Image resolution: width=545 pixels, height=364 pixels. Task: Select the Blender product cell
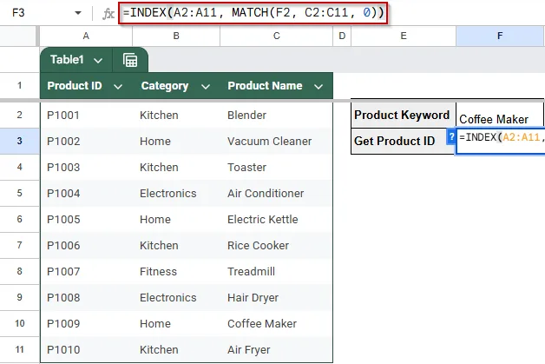(276, 115)
